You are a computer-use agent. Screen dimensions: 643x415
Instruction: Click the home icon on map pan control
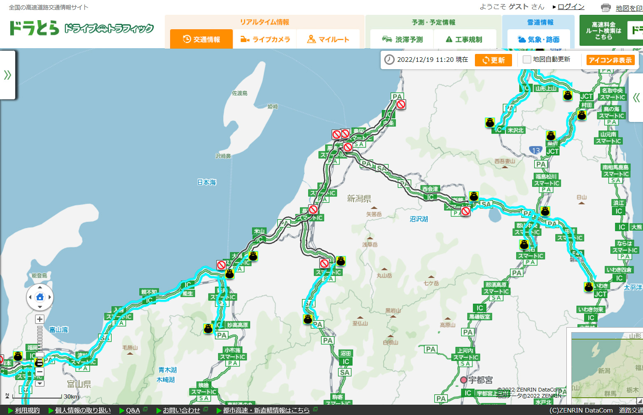pyautogui.click(x=40, y=297)
